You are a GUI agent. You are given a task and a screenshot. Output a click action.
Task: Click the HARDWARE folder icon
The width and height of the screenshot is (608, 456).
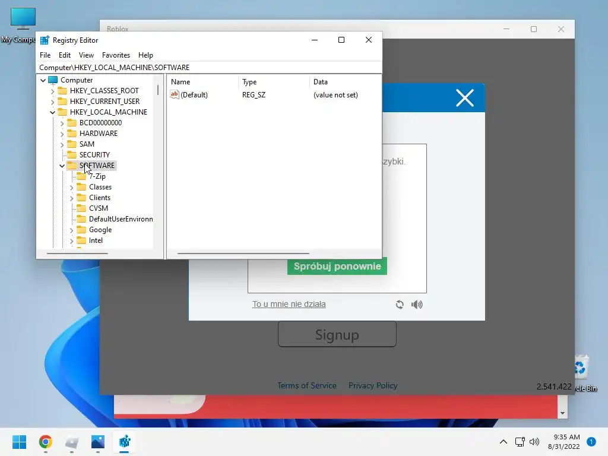72,134
